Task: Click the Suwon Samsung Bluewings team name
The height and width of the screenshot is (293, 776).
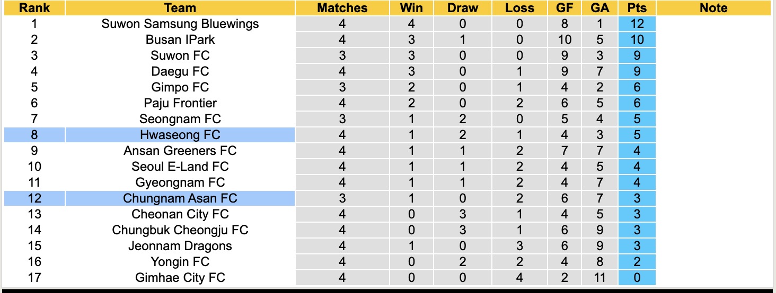Action: coord(180,24)
